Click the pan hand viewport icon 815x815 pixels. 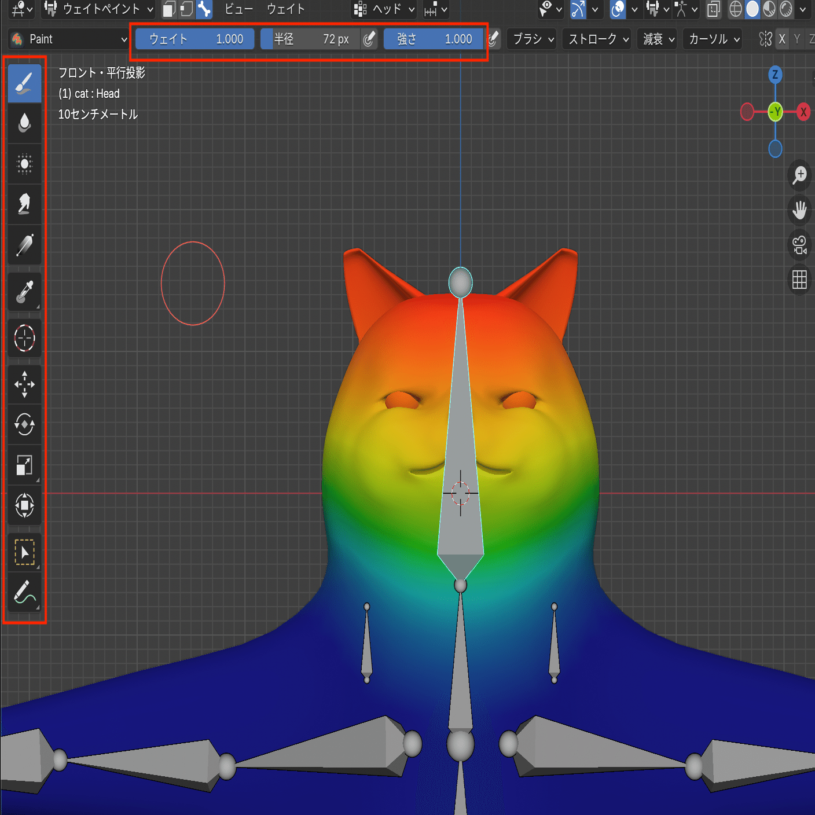pyautogui.click(x=799, y=210)
